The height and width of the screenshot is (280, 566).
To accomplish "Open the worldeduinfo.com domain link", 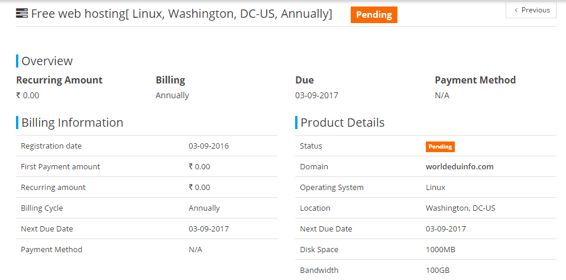I will 460,166.
